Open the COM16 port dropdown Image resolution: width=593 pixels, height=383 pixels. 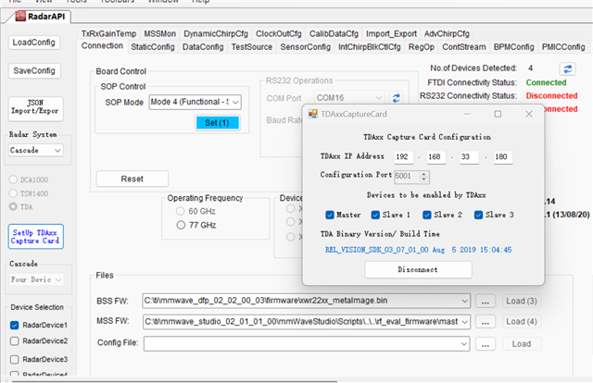point(349,98)
